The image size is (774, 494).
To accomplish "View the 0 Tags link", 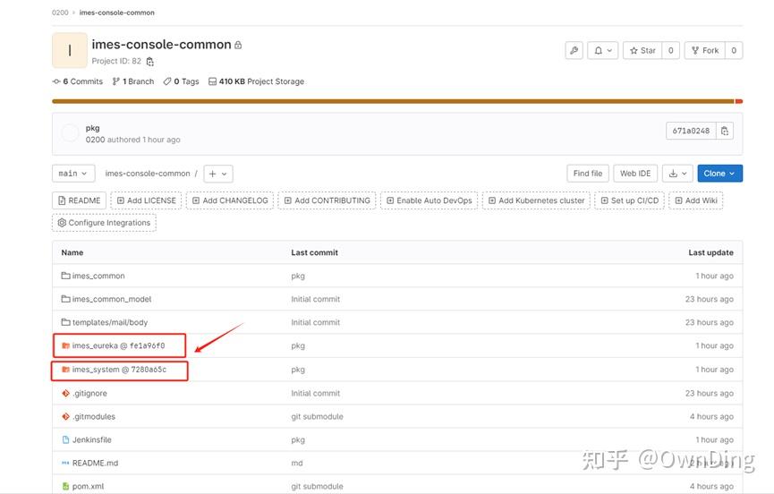I will [181, 81].
